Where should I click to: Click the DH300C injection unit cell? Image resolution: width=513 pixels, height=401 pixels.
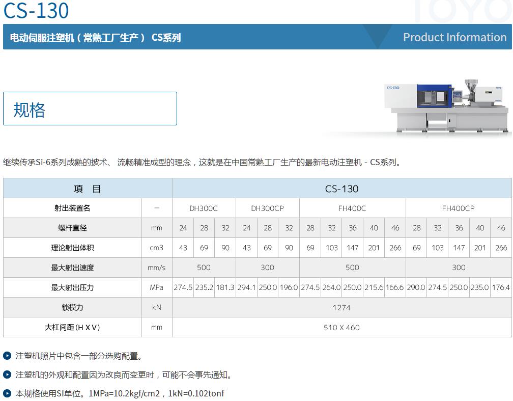point(204,208)
